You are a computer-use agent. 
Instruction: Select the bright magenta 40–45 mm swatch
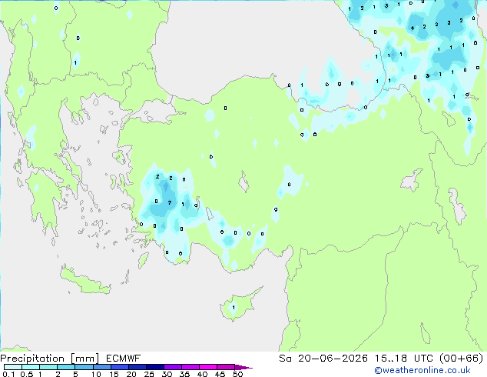(208, 367)
